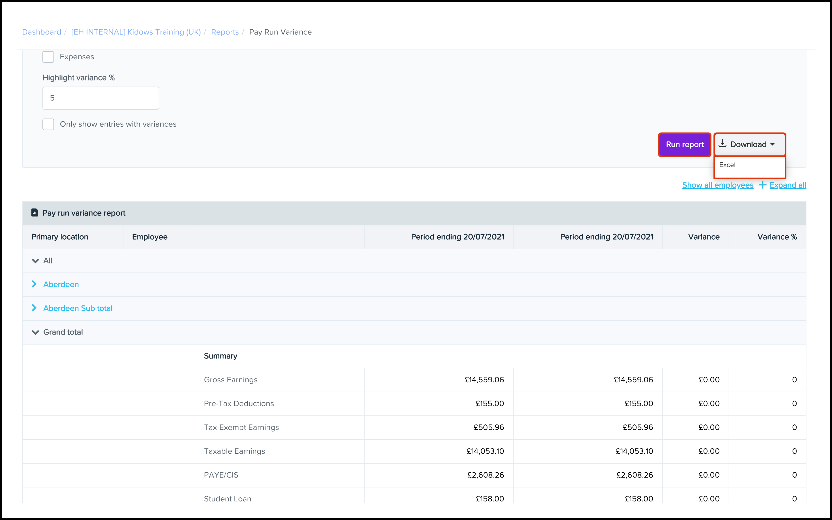Click the Run report button

[684, 144]
